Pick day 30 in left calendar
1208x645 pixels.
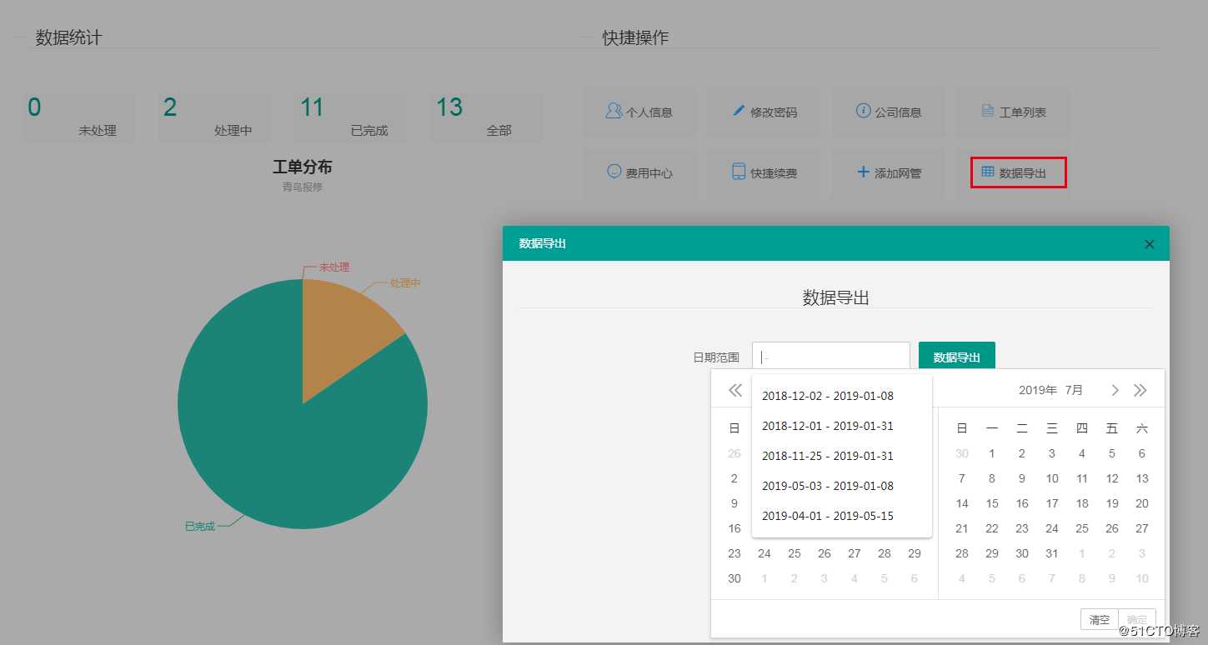tap(734, 578)
